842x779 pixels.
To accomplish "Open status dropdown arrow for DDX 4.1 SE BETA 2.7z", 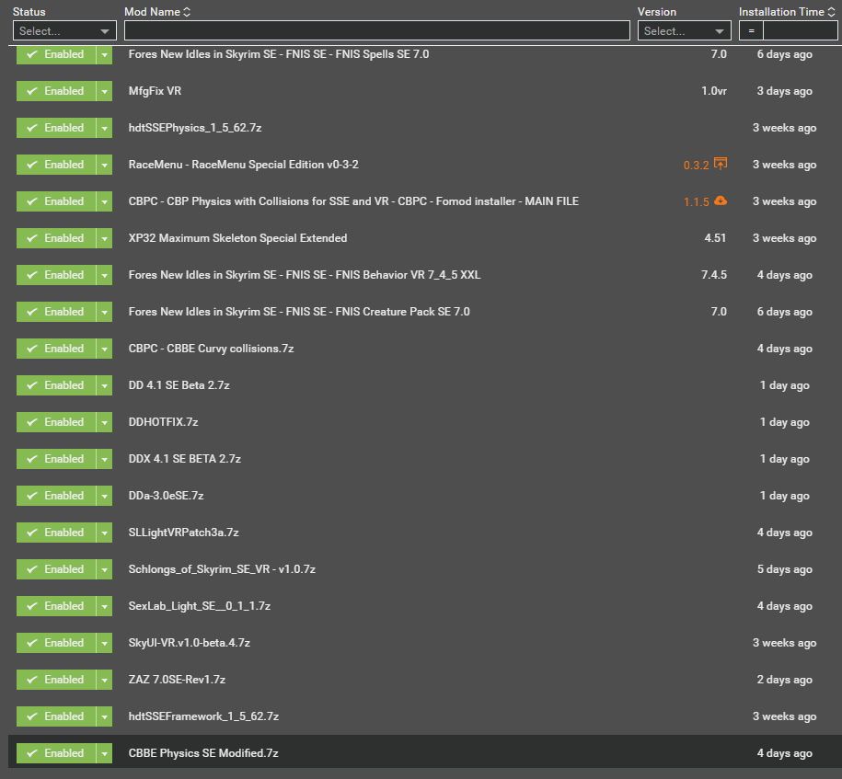I will pyautogui.click(x=104, y=459).
